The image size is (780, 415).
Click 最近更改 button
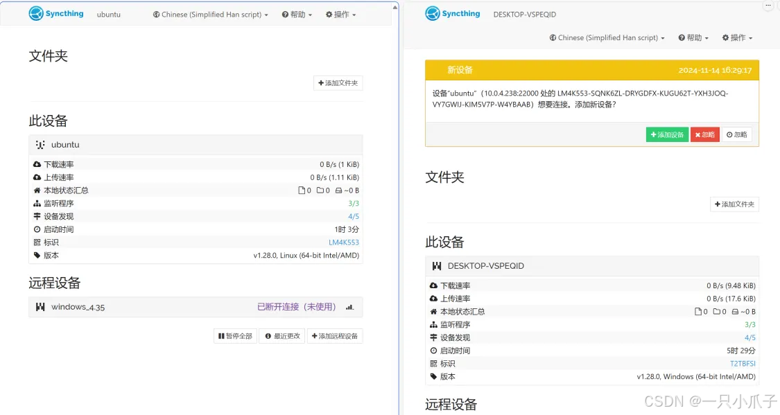click(283, 336)
